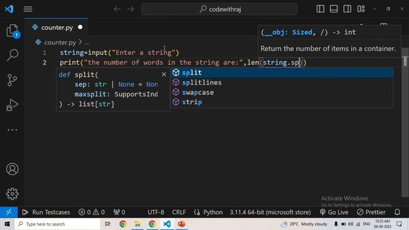This screenshot has width=409, height=230.
Task: Switch to VS Code taskbar icon
Action: 167,224
